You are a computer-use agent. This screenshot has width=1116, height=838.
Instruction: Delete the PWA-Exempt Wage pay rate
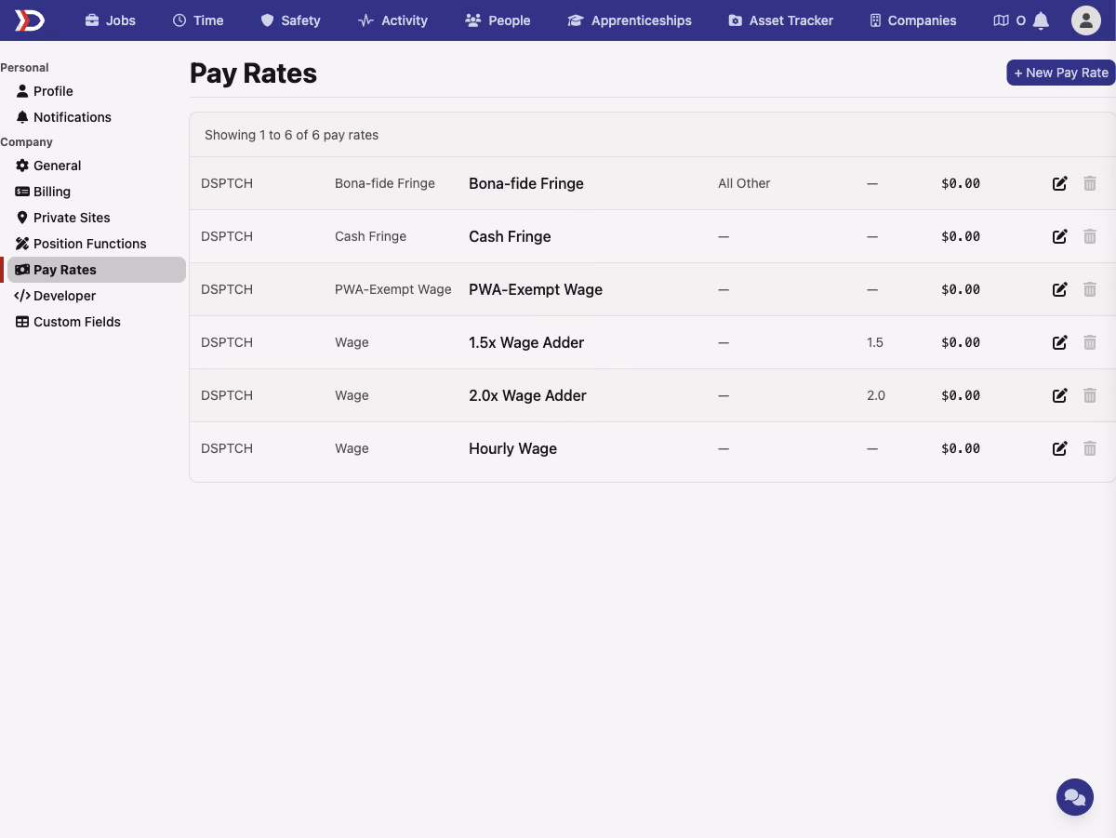[x=1090, y=289]
